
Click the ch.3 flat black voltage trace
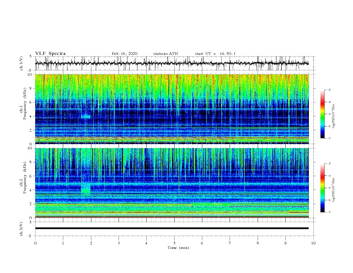[x=172, y=228]
